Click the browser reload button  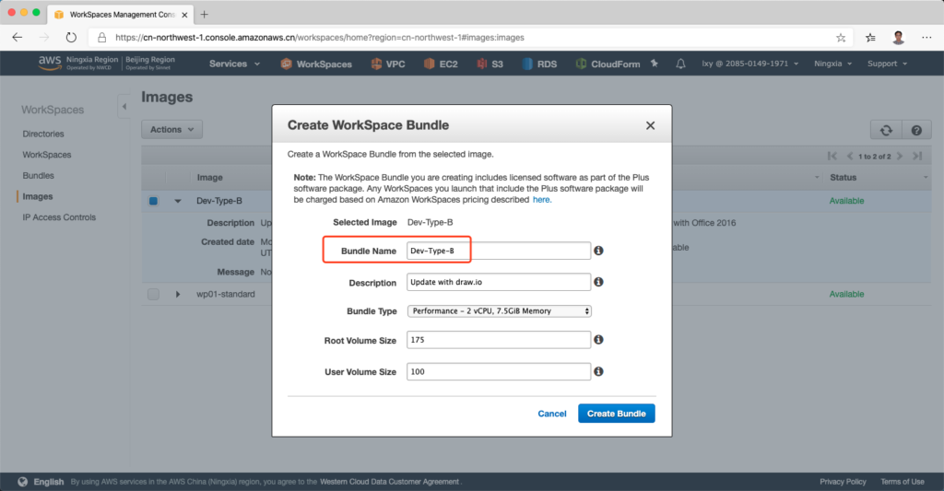(71, 38)
